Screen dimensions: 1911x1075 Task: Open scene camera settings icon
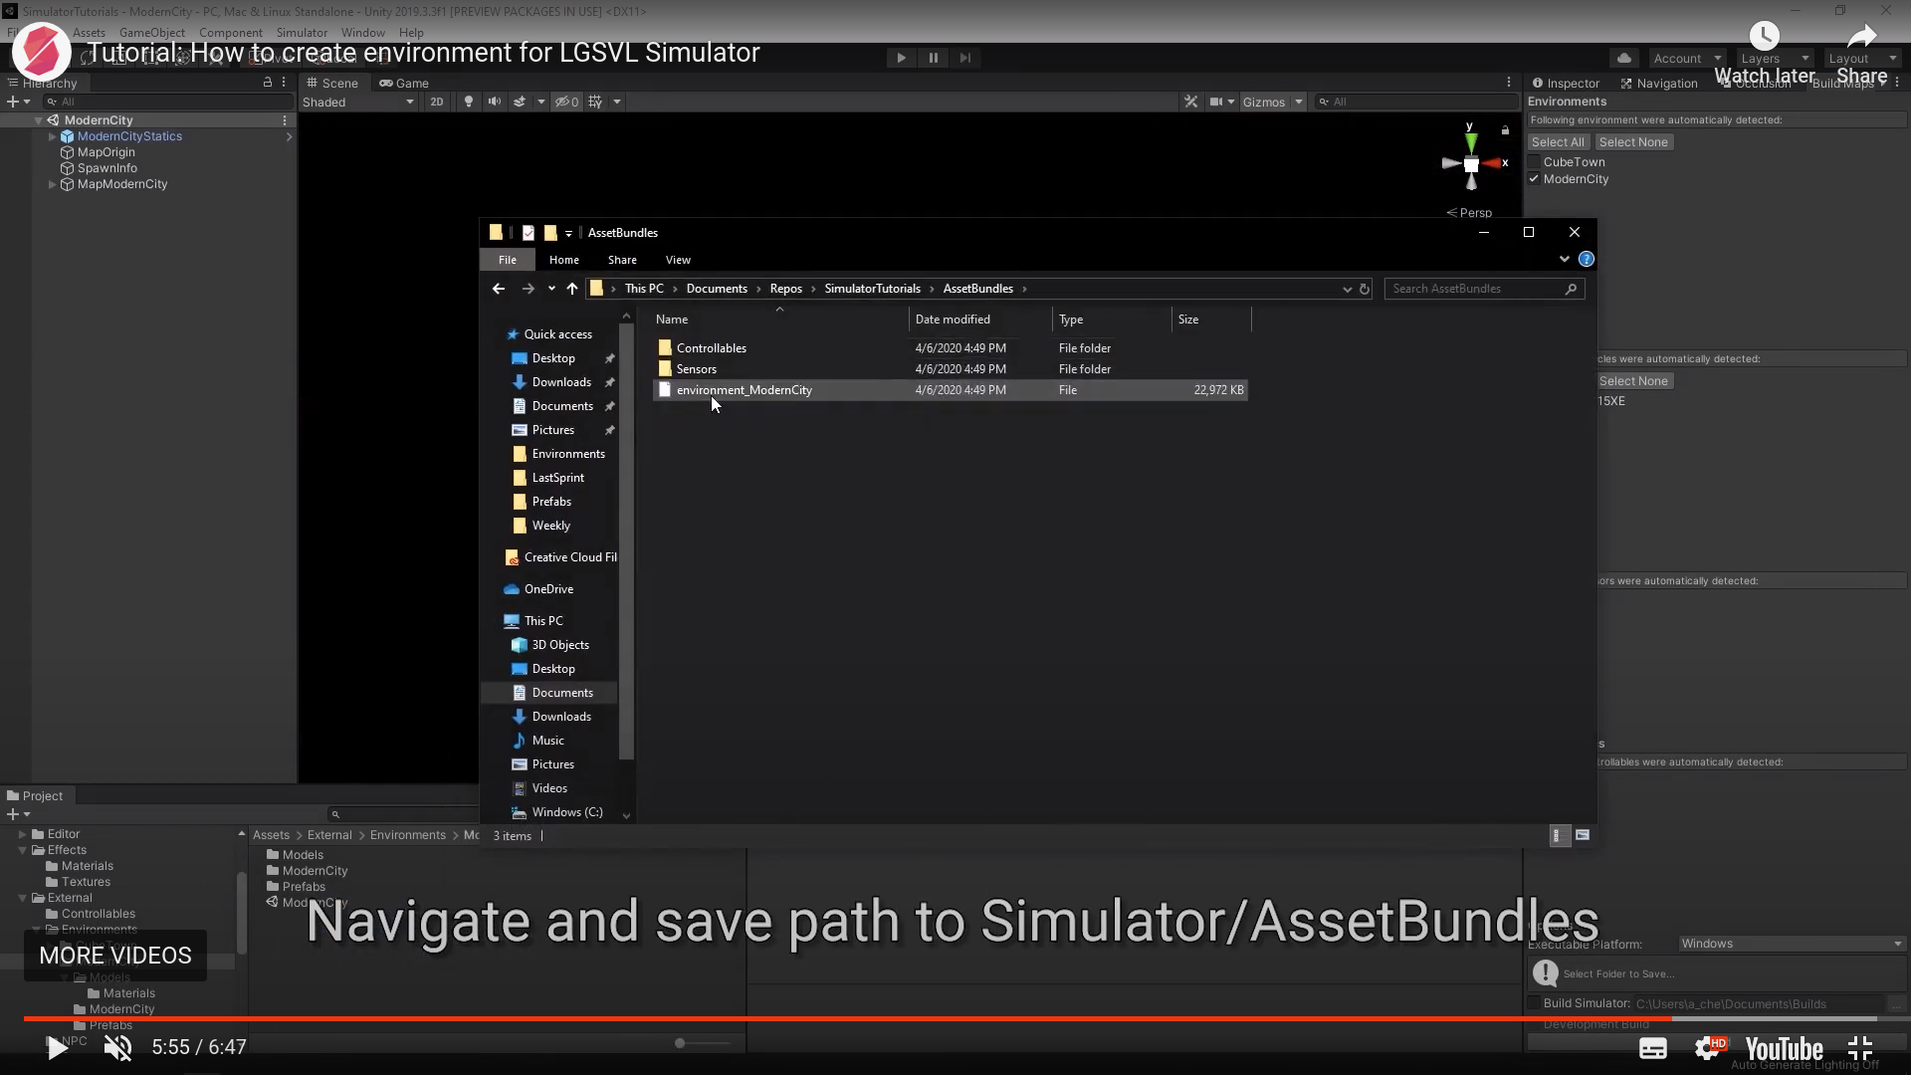1216,102
